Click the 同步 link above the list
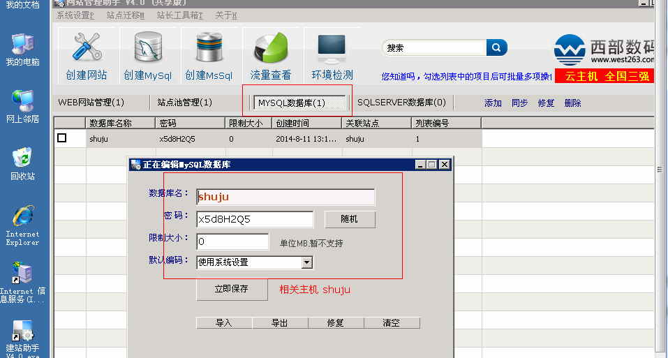668x358 pixels. click(x=519, y=103)
